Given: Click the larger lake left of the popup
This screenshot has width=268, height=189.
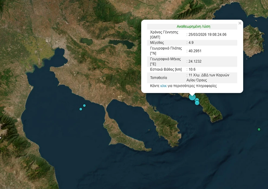Looking at the screenshot, I should click(121, 43).
